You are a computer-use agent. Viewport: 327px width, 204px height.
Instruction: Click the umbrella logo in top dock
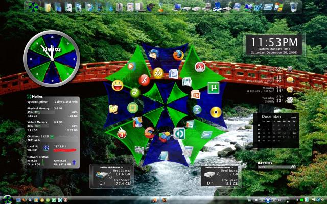click(33, 7)
